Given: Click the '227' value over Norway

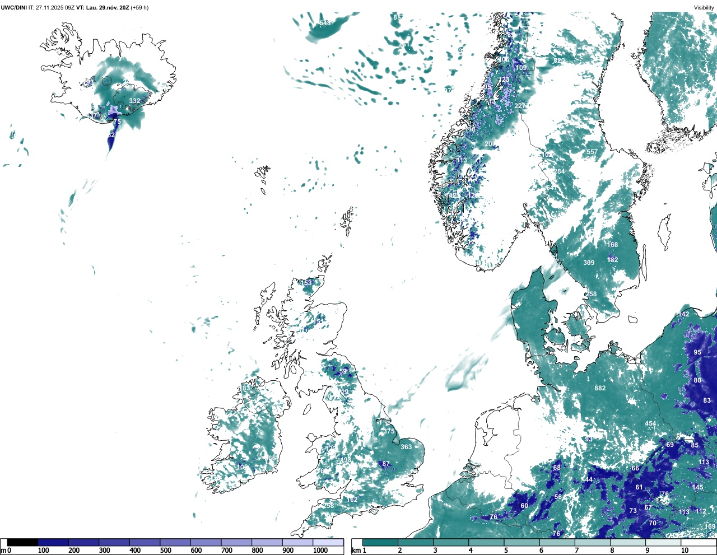Looking at the screenshot, I should click(x=520, y=106).
